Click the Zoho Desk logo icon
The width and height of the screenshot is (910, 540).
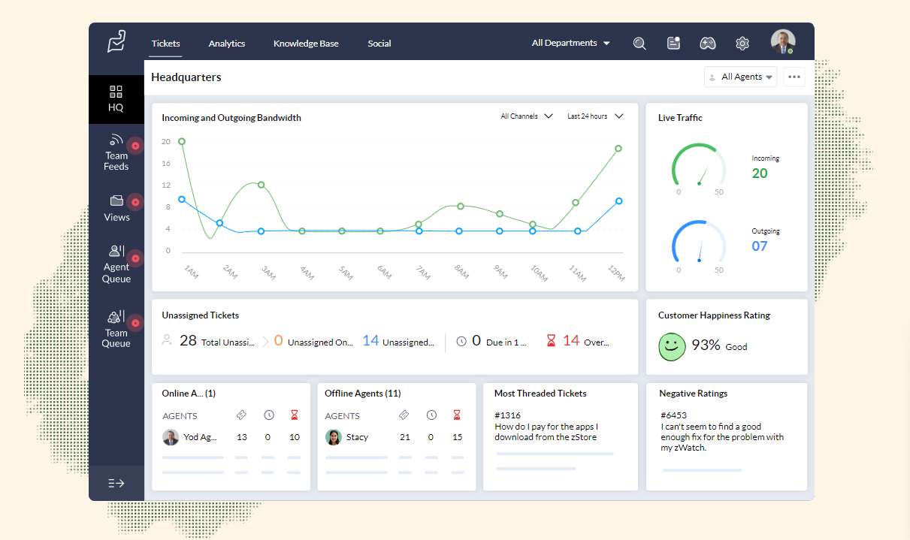click(116, 41)
